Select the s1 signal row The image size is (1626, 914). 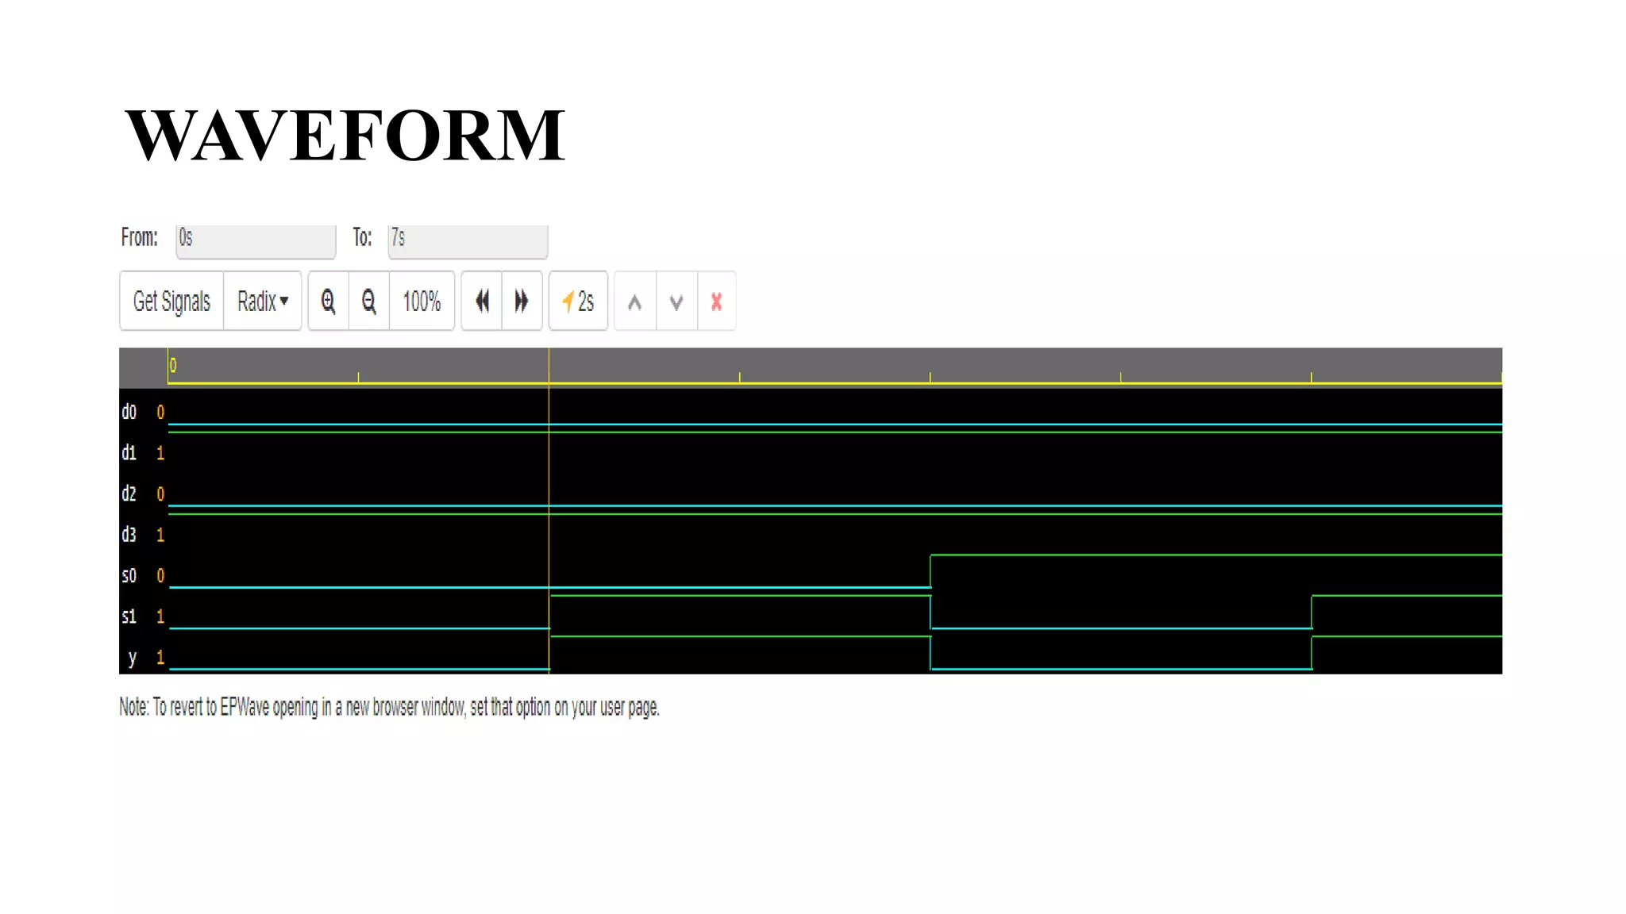[x=811, y=616]
